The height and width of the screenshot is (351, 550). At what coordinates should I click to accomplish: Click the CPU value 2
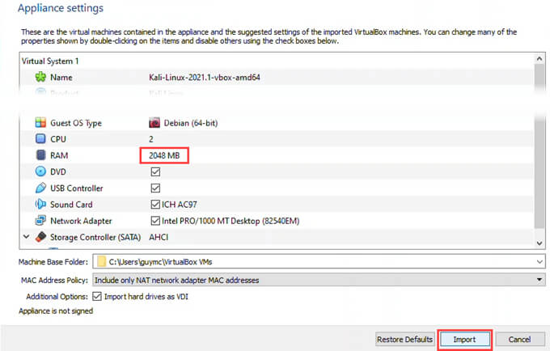(151, 139)
